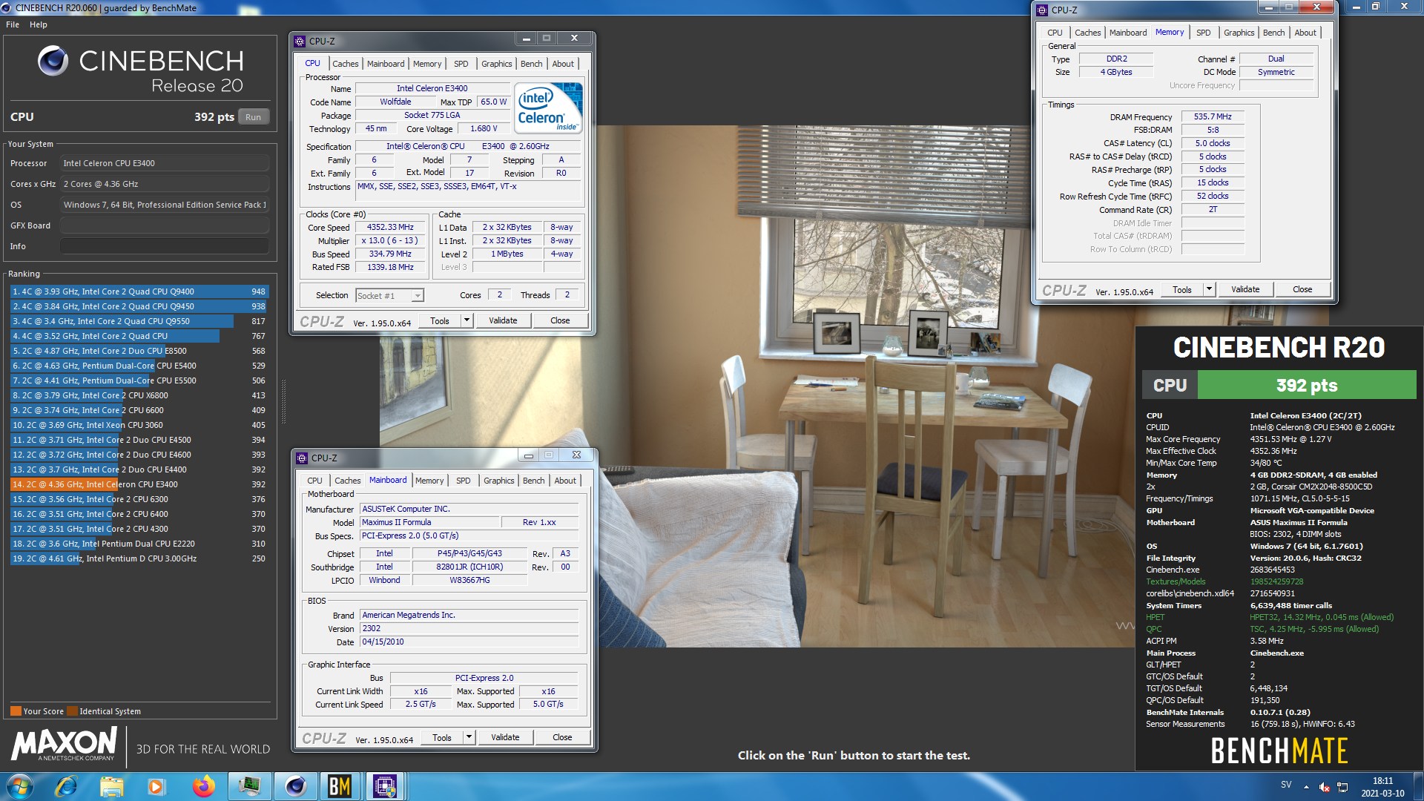Select highlighted ranking row Celeron E3400
1424x801 pixels.
click(139, 484)
